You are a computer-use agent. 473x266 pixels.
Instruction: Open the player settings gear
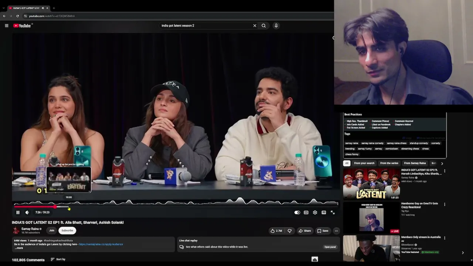315,212
